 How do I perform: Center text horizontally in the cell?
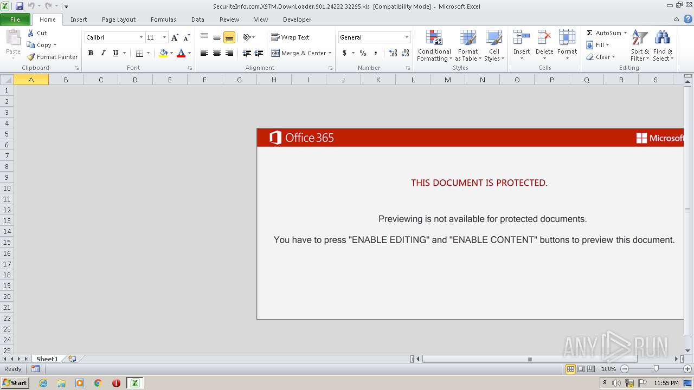[x=217, y=53]
